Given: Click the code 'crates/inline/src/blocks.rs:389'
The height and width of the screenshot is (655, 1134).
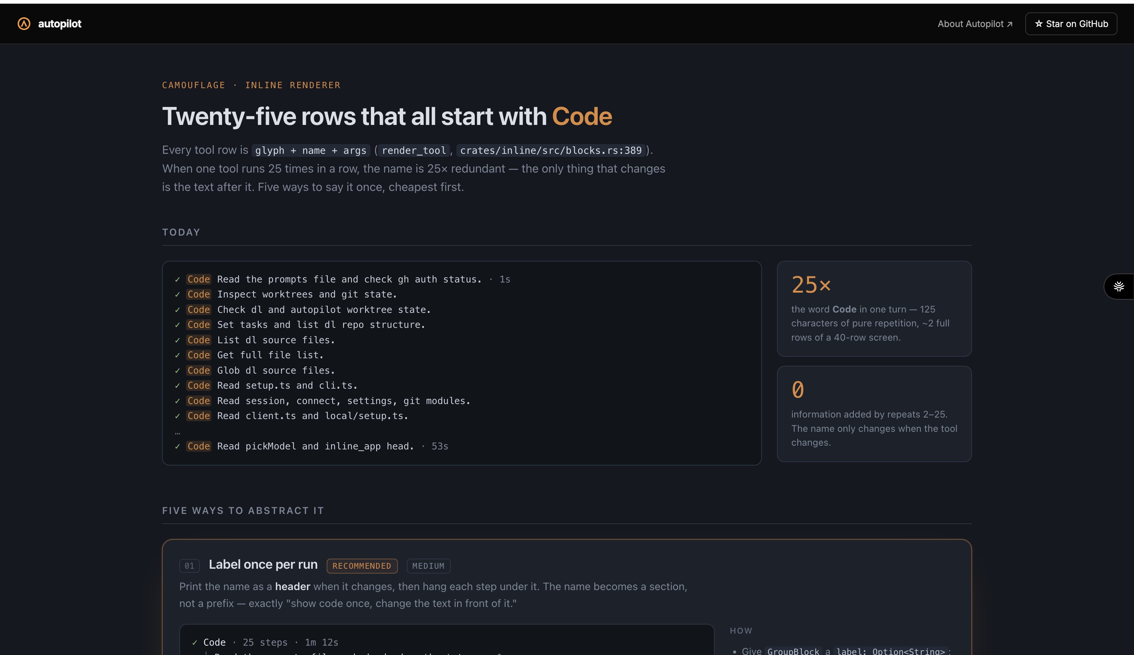Looking at the screenshot, I should coord(551,150).
